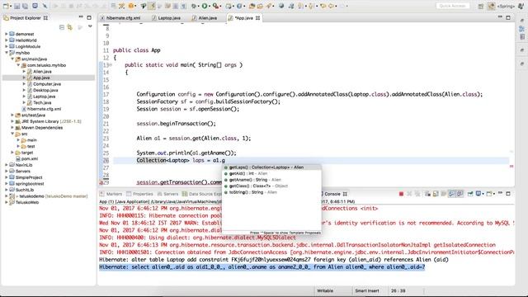The height and width of the screenshot is (297, 528).
Task: Select the Console tab
Action: tap(332, 194)
